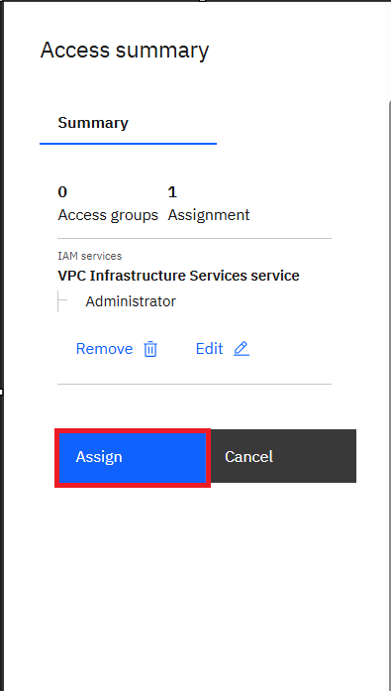Select the Administrator role entry
The width and height of the screenshot is (391, 691).
(131, 301)
